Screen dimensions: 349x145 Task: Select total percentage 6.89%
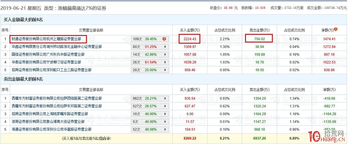(294, 138)
